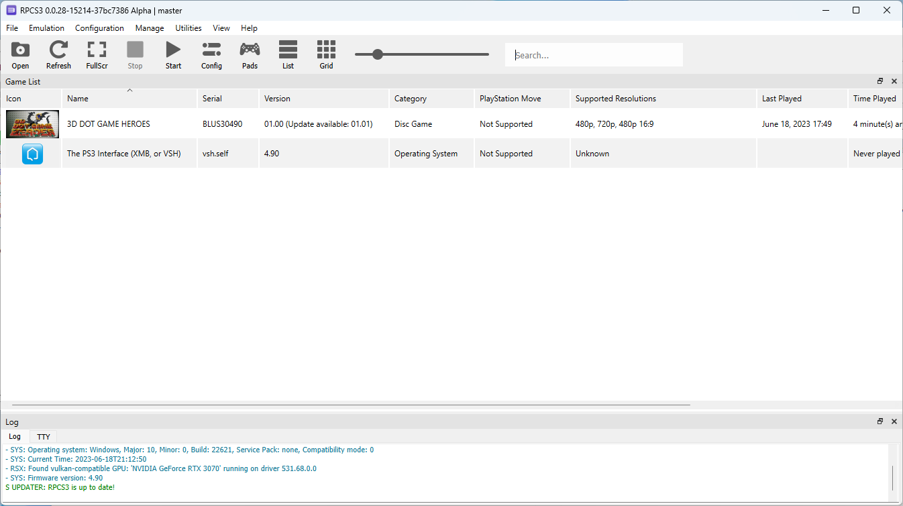Click the Stop emulation icon
Image resolution: width=903 pixels, height=506 pixels.
(x=136, y=50)
